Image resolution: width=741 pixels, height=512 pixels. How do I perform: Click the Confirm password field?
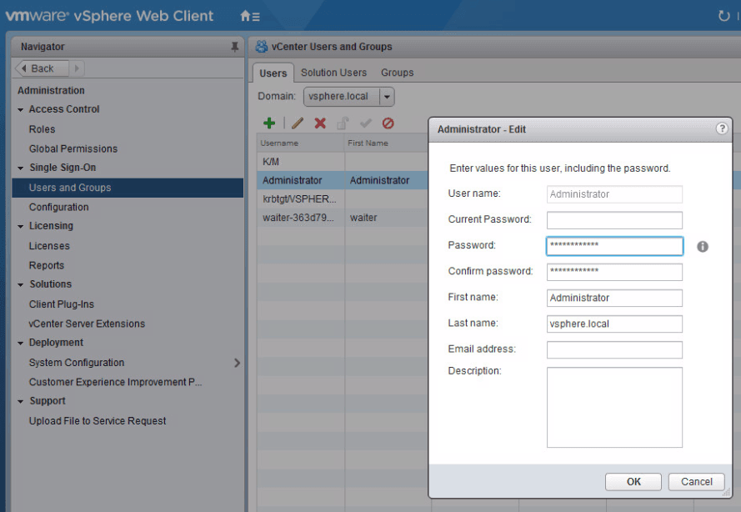point(614,272)
